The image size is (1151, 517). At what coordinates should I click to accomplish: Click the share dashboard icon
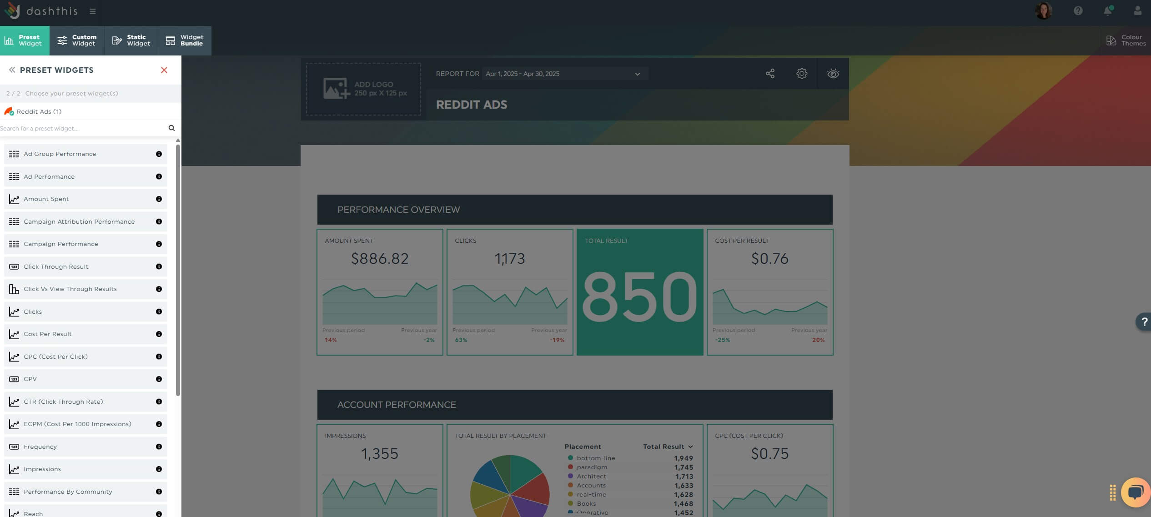click(770, 74)
